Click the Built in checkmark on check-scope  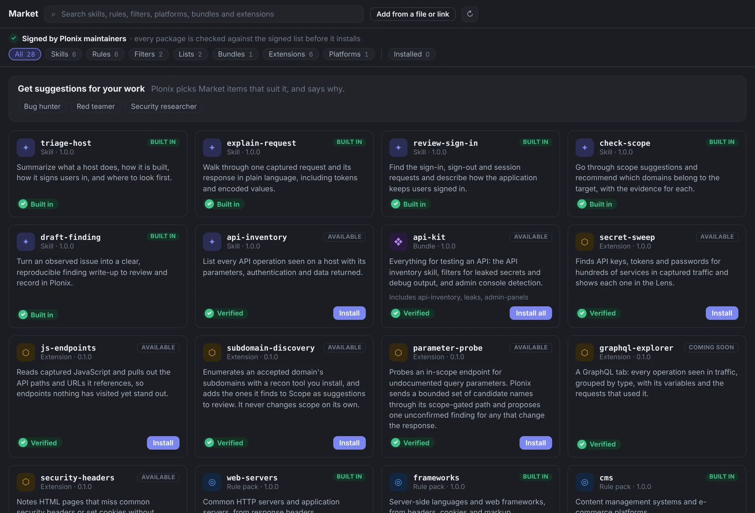pyautogui.click(x=582, y=204)
